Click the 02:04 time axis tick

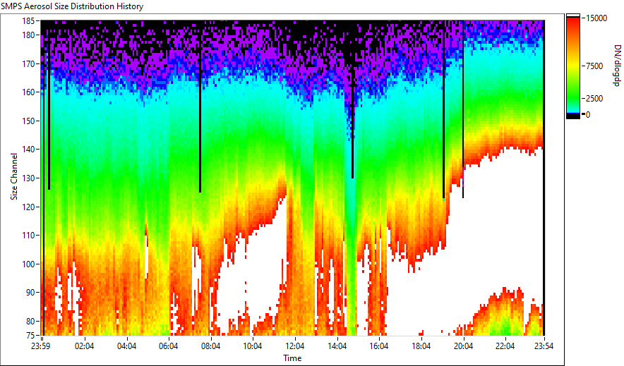[x=85, y=346]
